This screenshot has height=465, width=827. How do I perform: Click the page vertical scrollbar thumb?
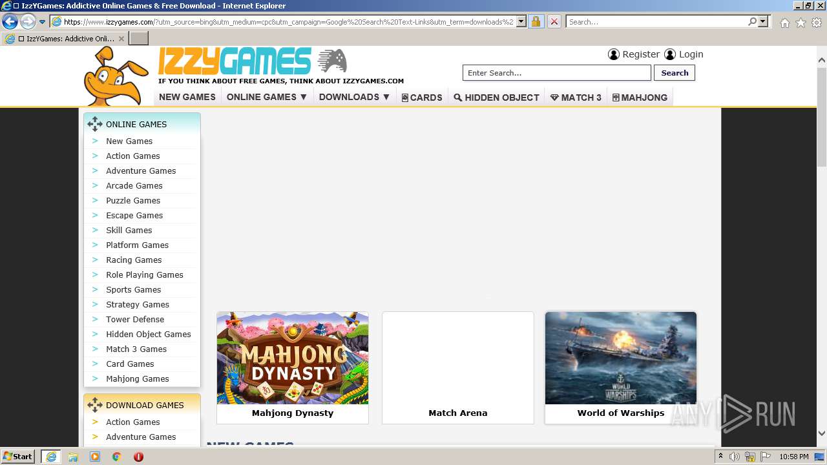[x=822, y=116]
